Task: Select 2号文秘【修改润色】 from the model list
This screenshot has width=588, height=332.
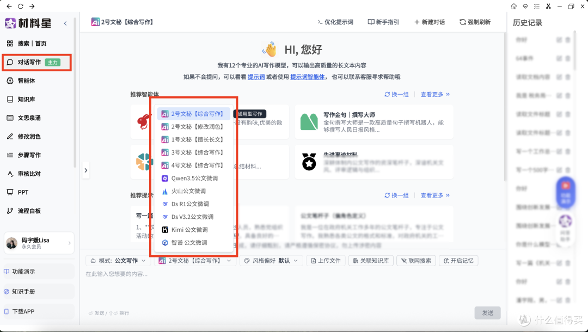Action: tap(193, 127)
